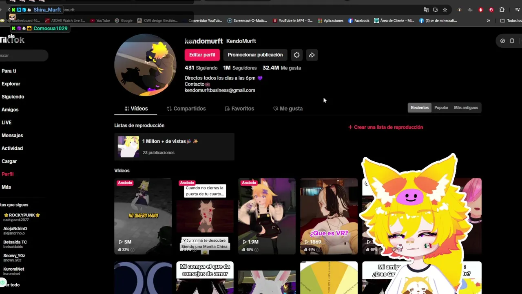Open the KIWI design Gestión bookmark

pyautogui.click(x=157, y=20)
